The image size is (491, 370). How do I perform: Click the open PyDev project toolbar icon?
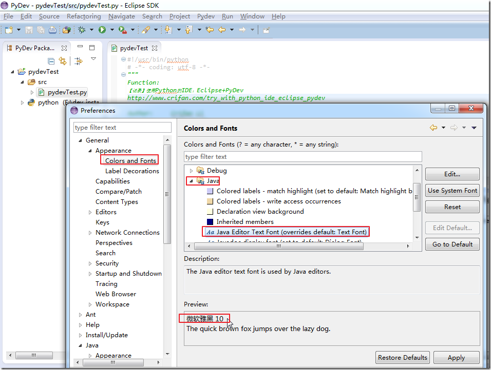click(x=66, y=30)
